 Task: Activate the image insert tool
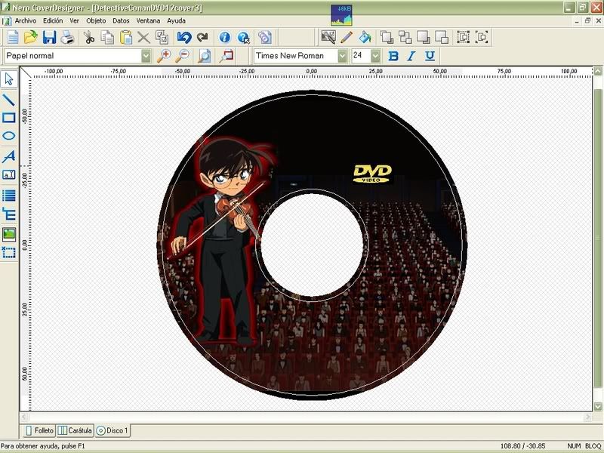coord(9,234)
